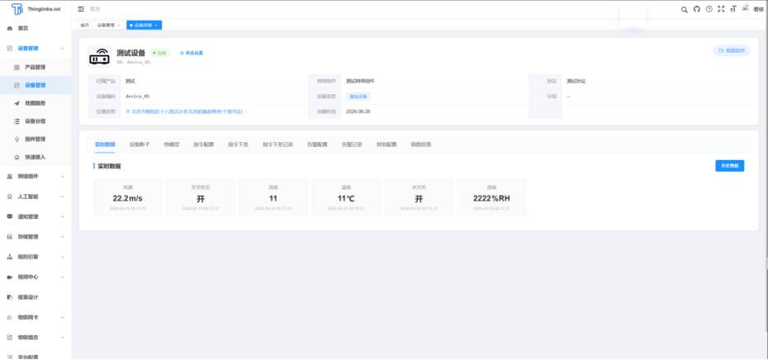Expand the 规则引擎 menu chevron

62,257
